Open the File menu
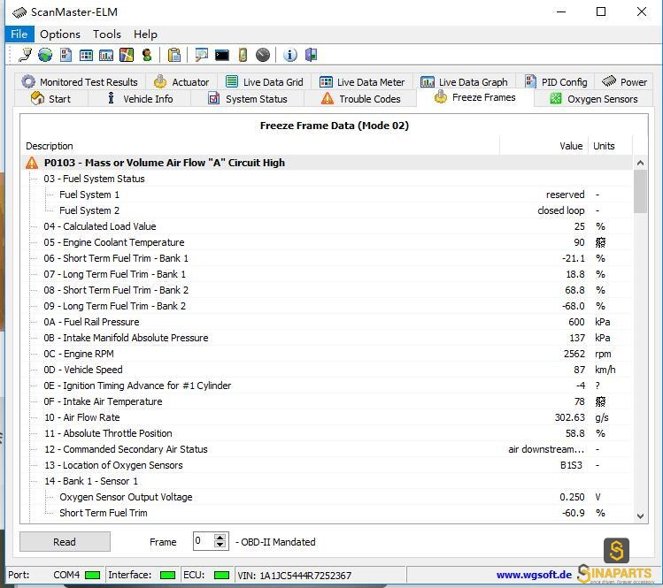The image size is (663, 588). [x=19, y=34]
